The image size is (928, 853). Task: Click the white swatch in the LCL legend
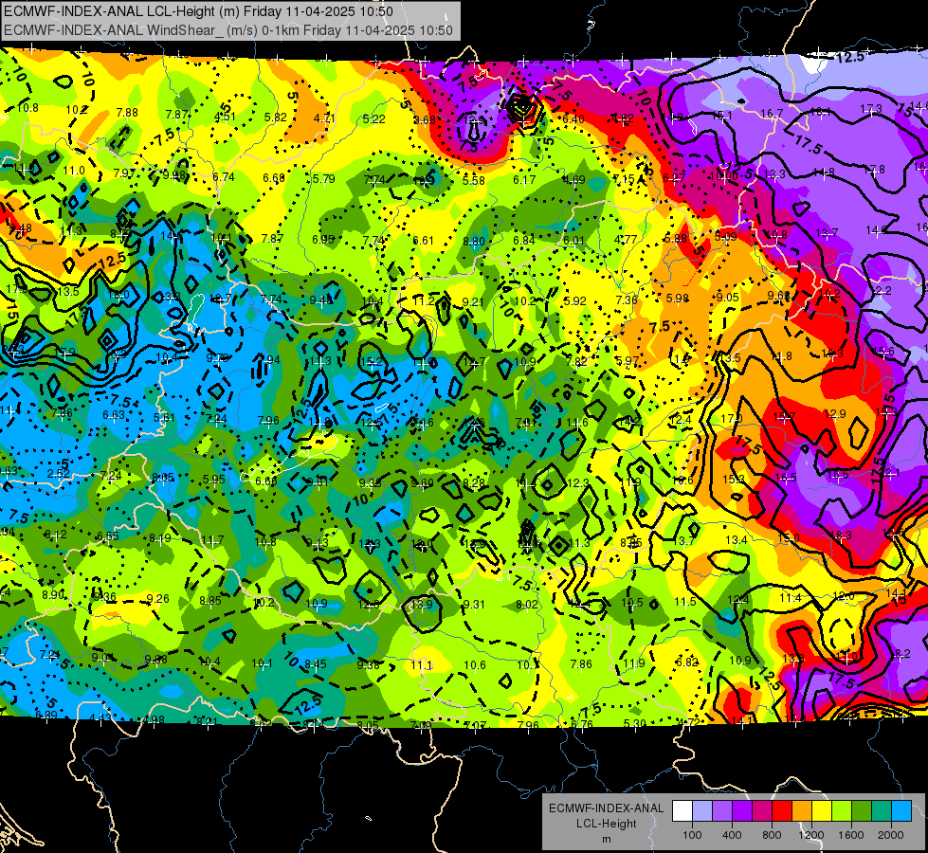[682, 811]
